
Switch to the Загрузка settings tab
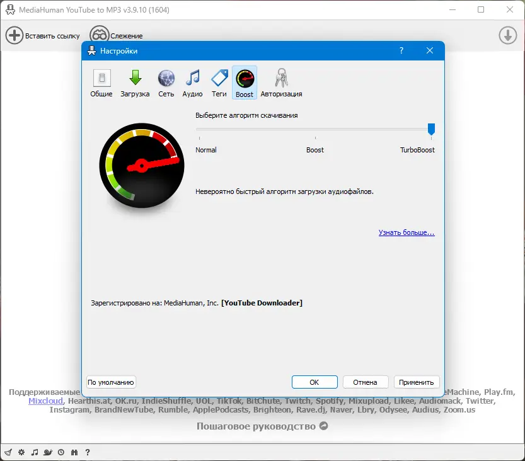[x=135, y=83]
